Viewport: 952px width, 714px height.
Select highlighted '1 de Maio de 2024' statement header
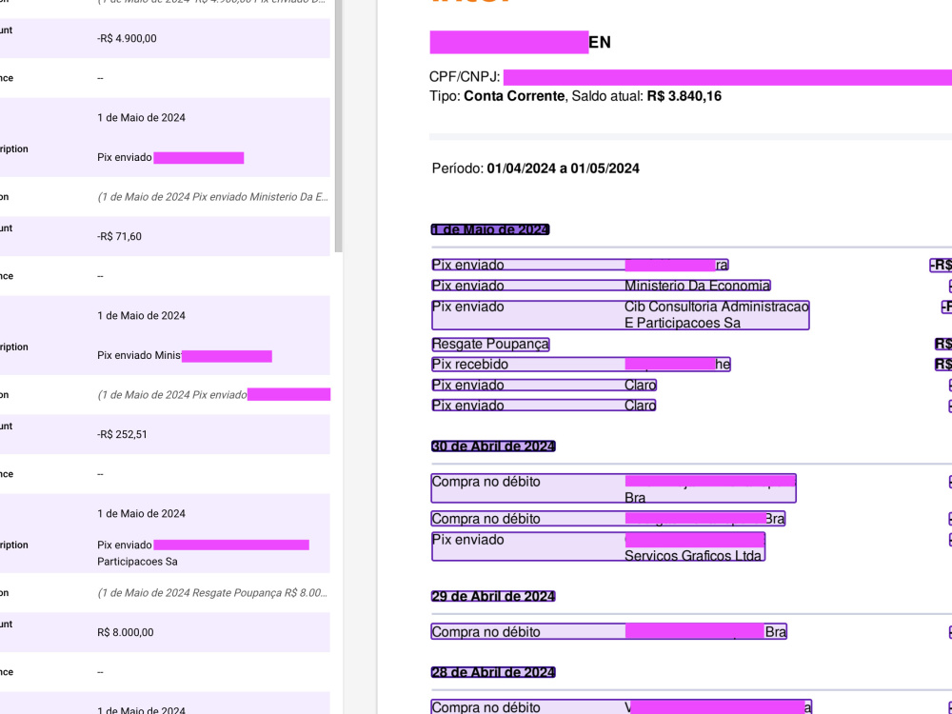[x=490, y=229]
